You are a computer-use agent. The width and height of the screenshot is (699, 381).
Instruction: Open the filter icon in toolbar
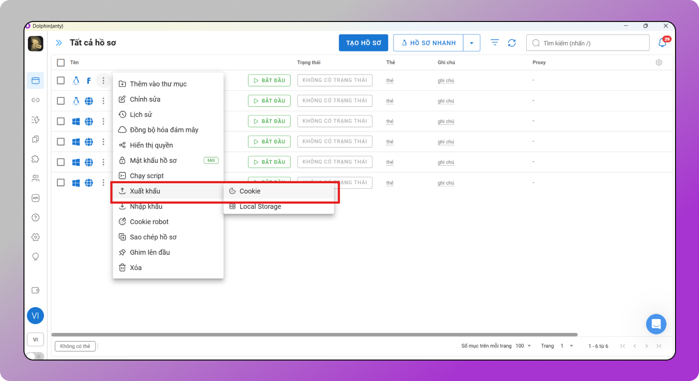[x=495, y=43]
